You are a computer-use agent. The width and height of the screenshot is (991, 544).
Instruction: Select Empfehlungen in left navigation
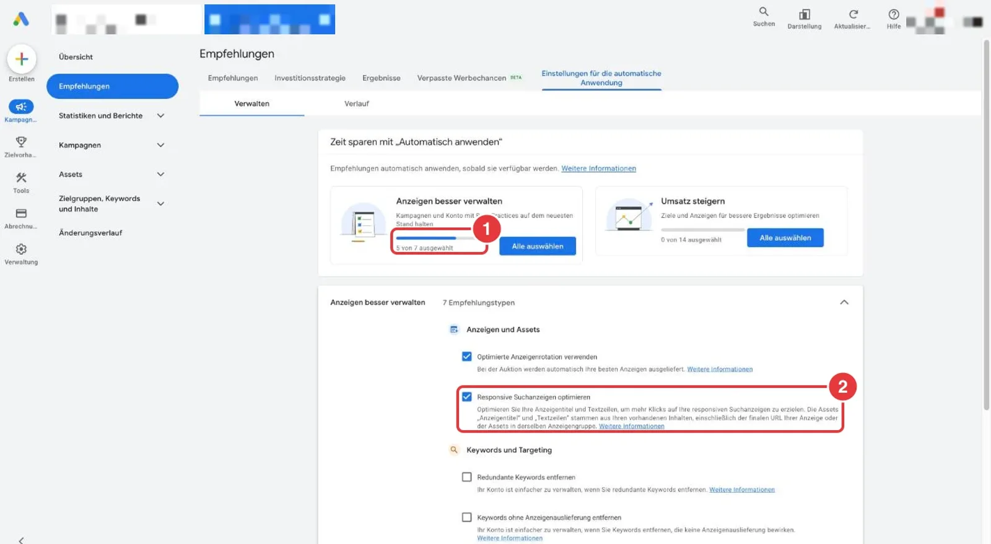coord(112,86)
